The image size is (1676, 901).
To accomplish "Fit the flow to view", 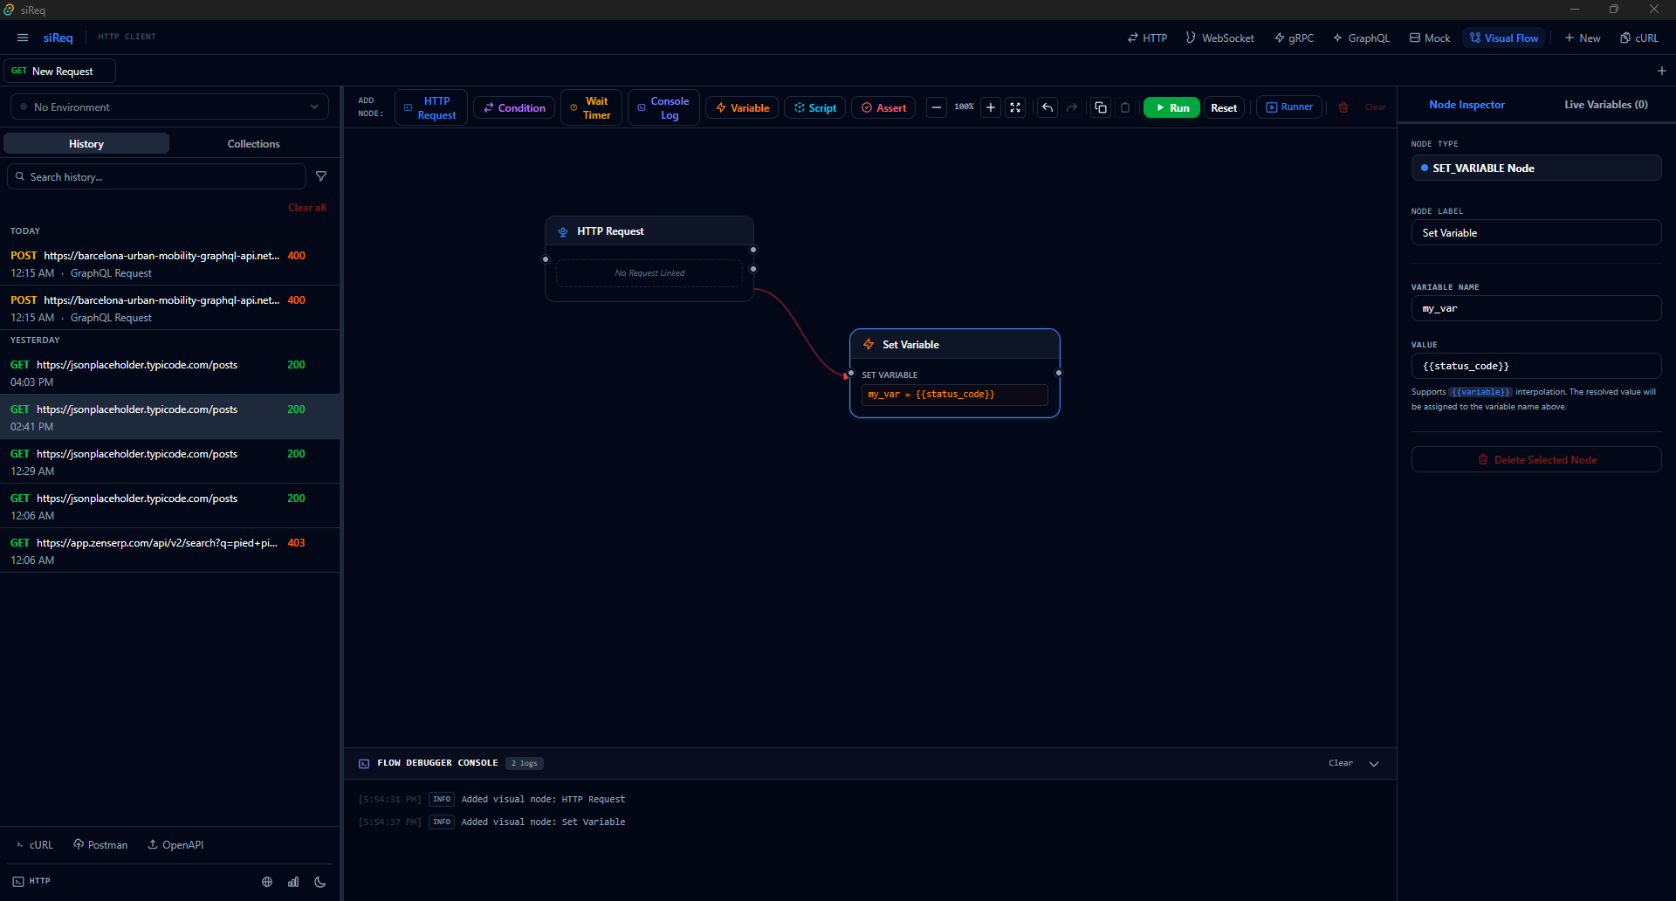I will [x=1015, y=107].
